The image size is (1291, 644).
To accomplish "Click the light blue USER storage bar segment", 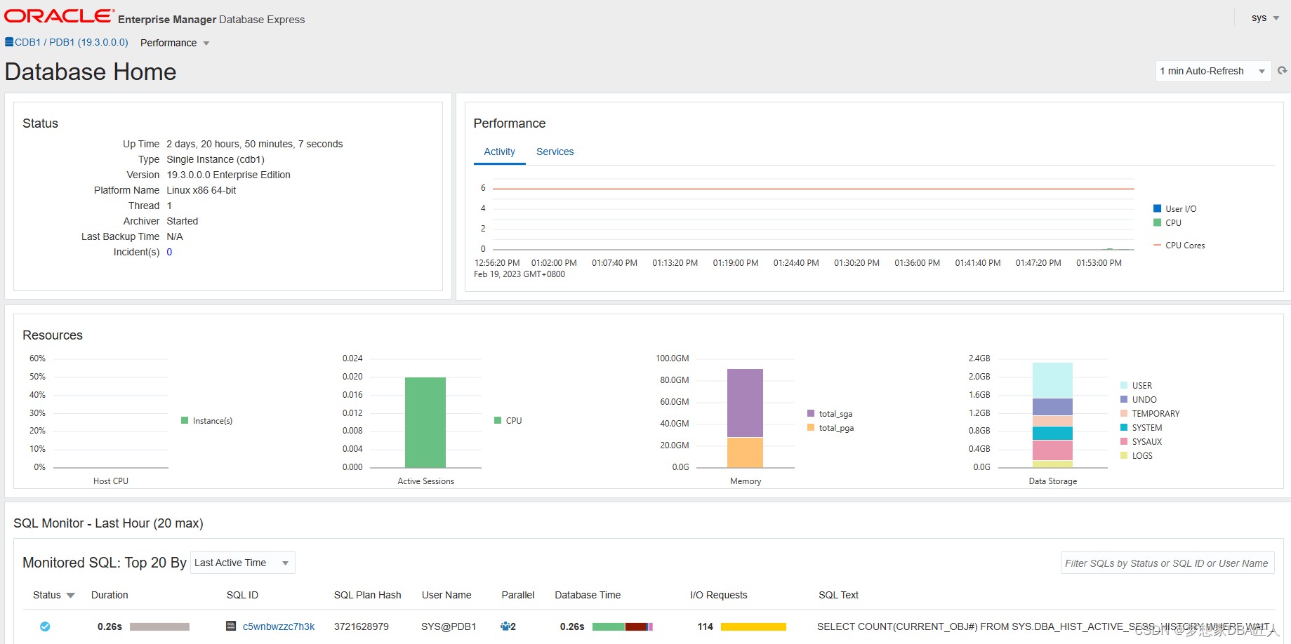I will [1052, 380].
